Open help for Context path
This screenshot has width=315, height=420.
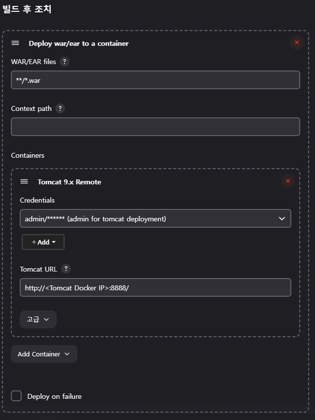tap(60, 108)
